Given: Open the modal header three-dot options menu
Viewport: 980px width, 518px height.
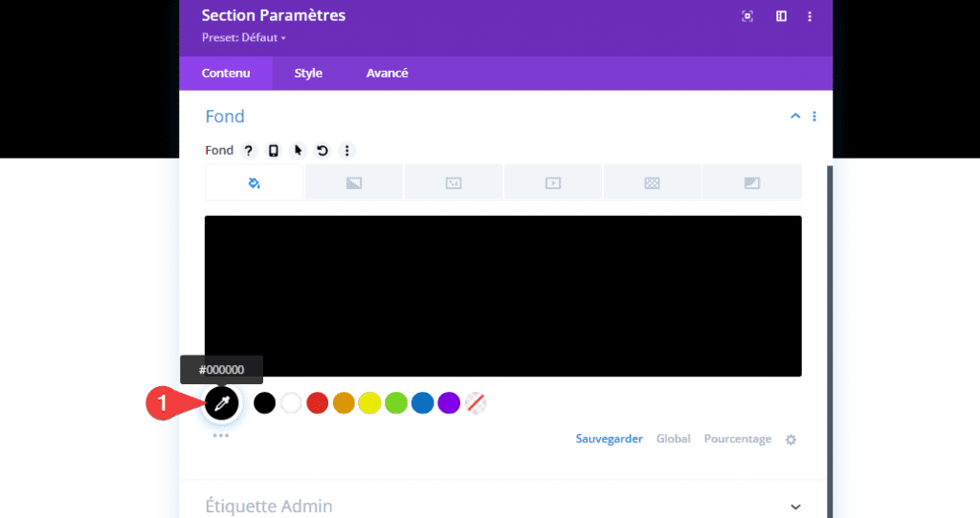Looking at the screenshot, I should (x=810, y=17).
